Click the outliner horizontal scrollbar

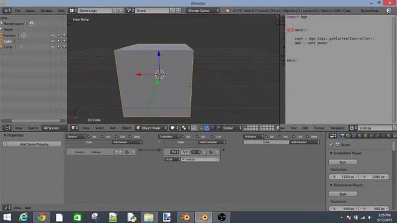[35, 121]
